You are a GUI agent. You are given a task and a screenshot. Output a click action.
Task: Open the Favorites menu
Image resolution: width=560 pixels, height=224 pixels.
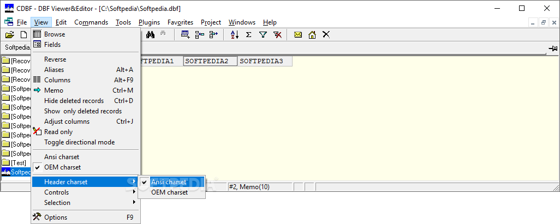pos(180,22)
